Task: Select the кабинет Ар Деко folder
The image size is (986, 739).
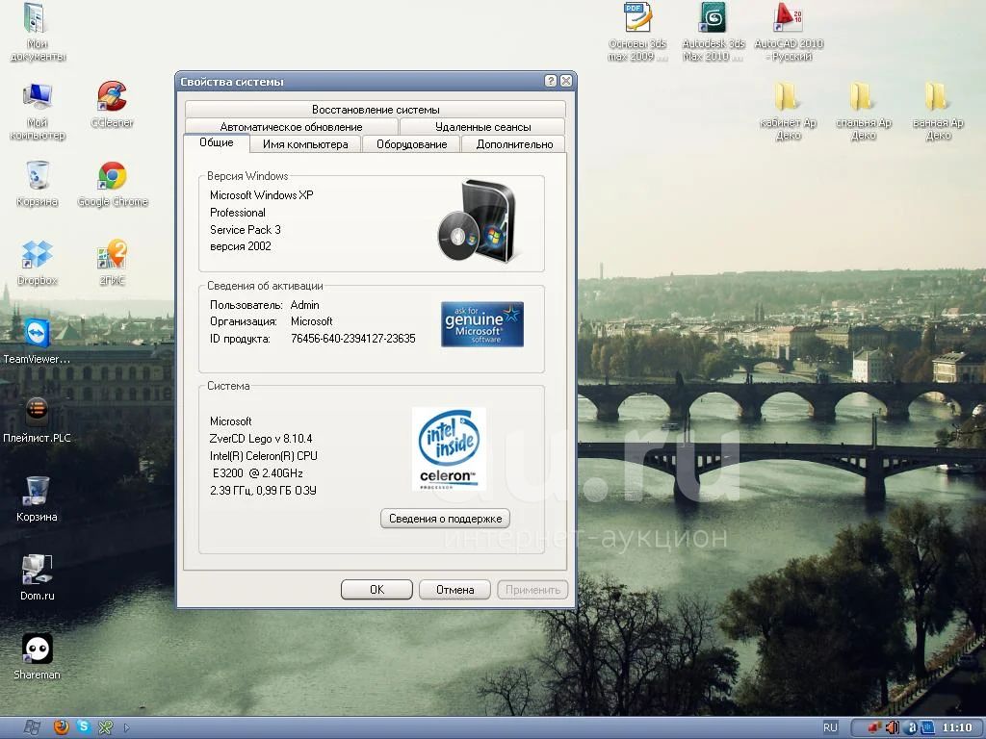Action: pos(788,112)
